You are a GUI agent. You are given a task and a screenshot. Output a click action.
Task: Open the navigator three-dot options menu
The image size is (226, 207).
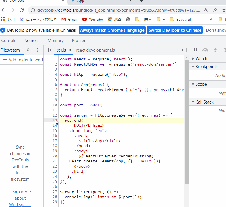38,50
